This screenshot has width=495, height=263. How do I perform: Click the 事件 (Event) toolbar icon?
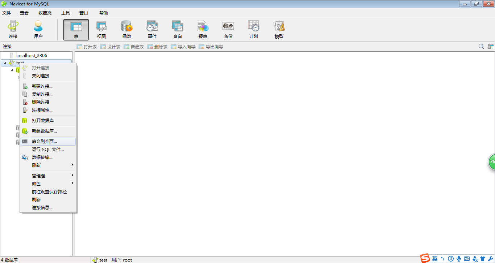pos(152,30)
